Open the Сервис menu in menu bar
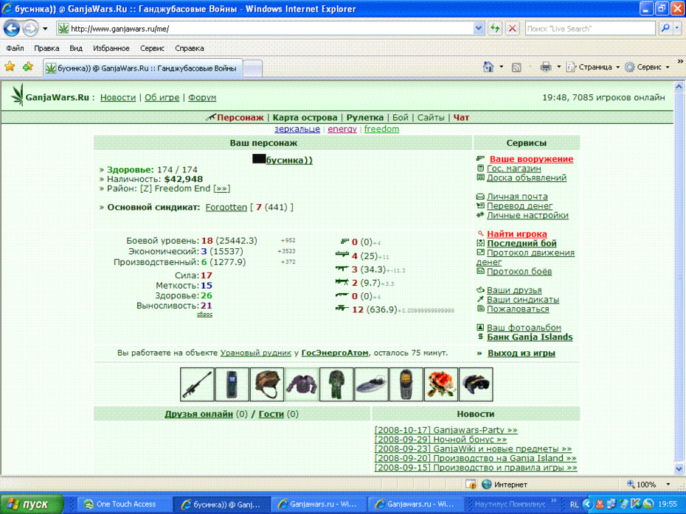Screen dimensions: 686x514 tap(152, 48)
